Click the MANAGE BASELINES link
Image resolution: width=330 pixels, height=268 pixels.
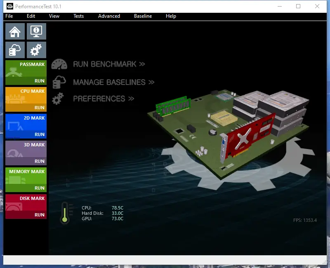coord(114,82)
